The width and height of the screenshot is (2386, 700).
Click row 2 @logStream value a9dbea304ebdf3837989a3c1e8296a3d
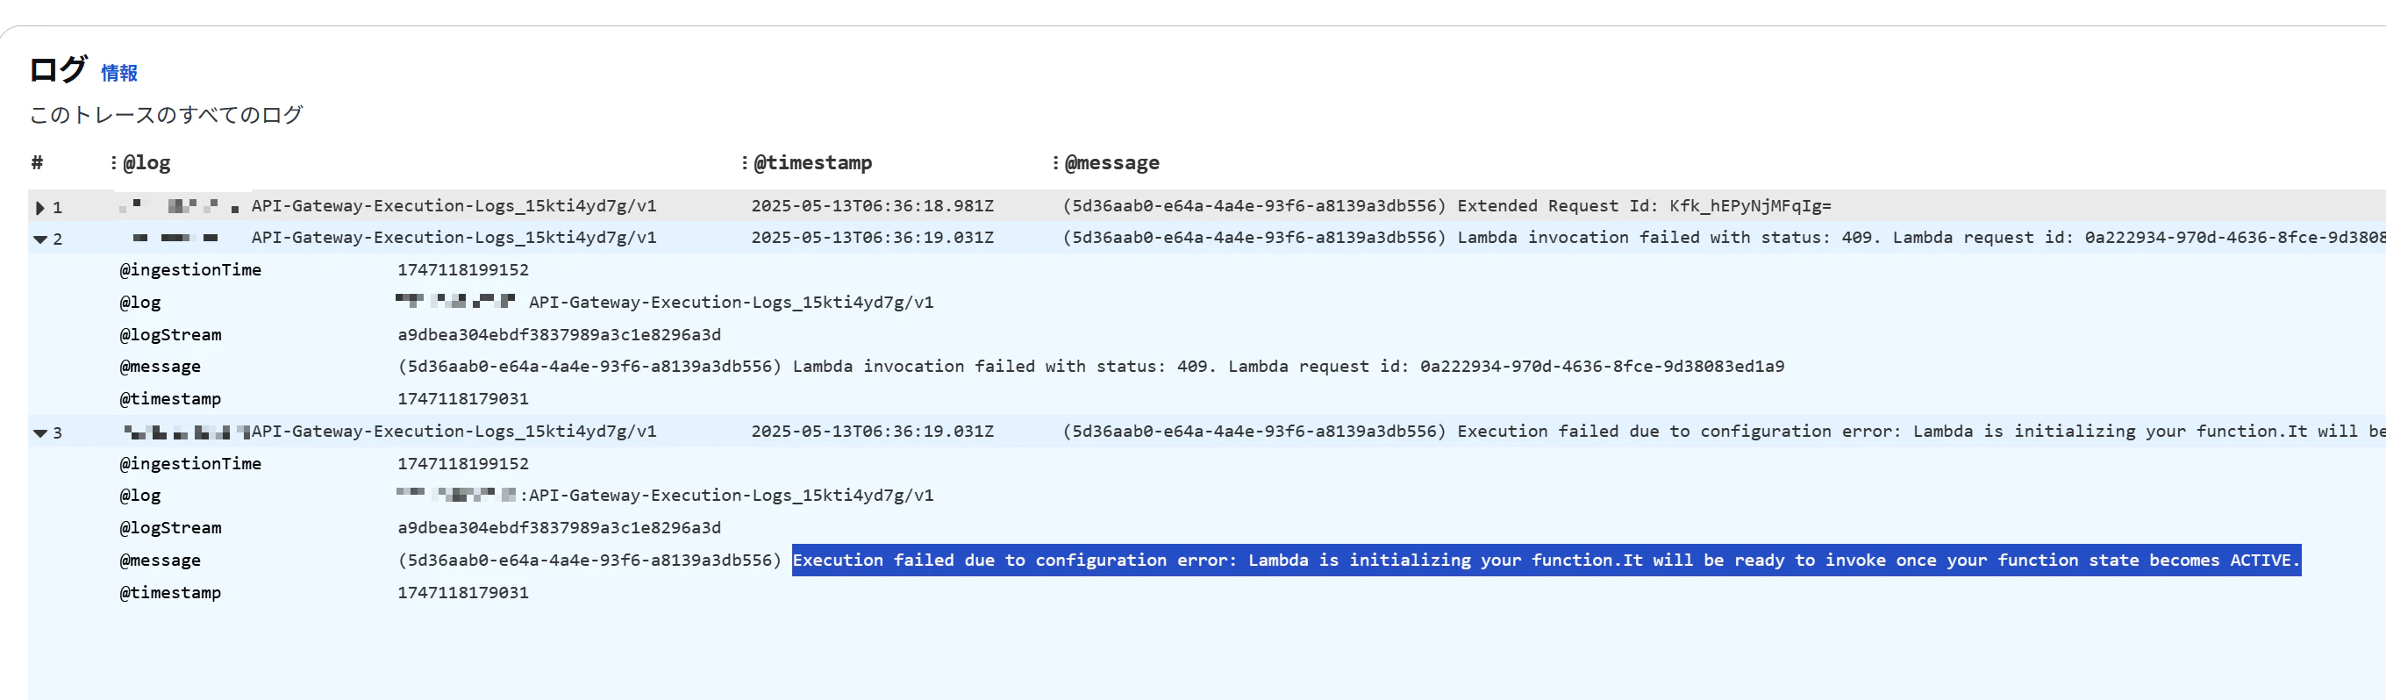(560, 335)
